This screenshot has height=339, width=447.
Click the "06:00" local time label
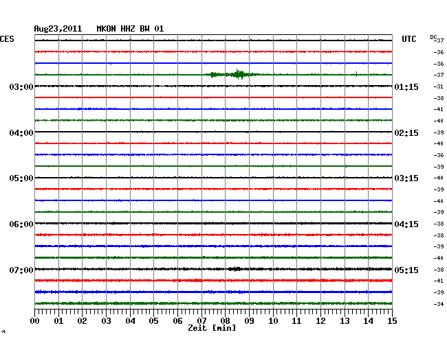21,224
